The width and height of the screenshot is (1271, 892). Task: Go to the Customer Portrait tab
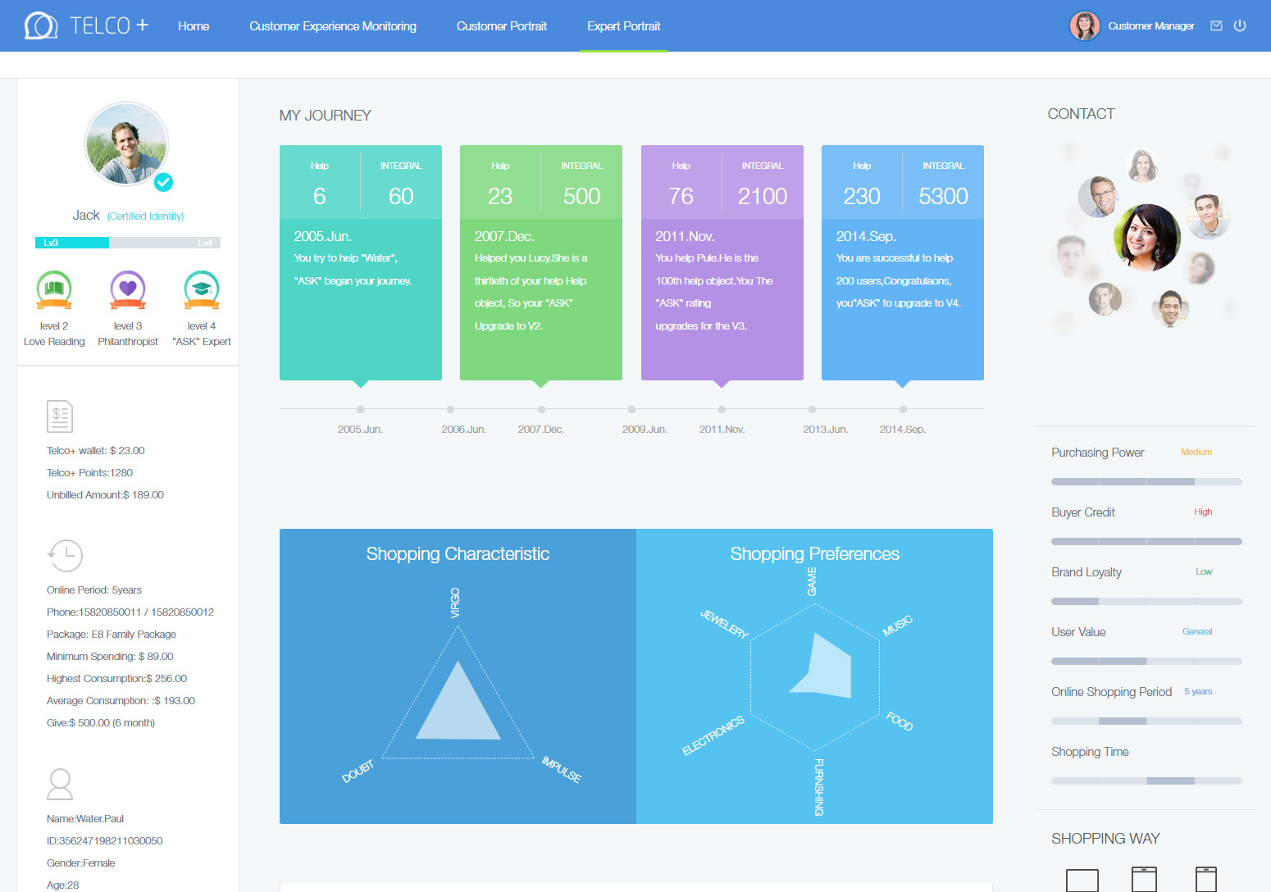502,26
